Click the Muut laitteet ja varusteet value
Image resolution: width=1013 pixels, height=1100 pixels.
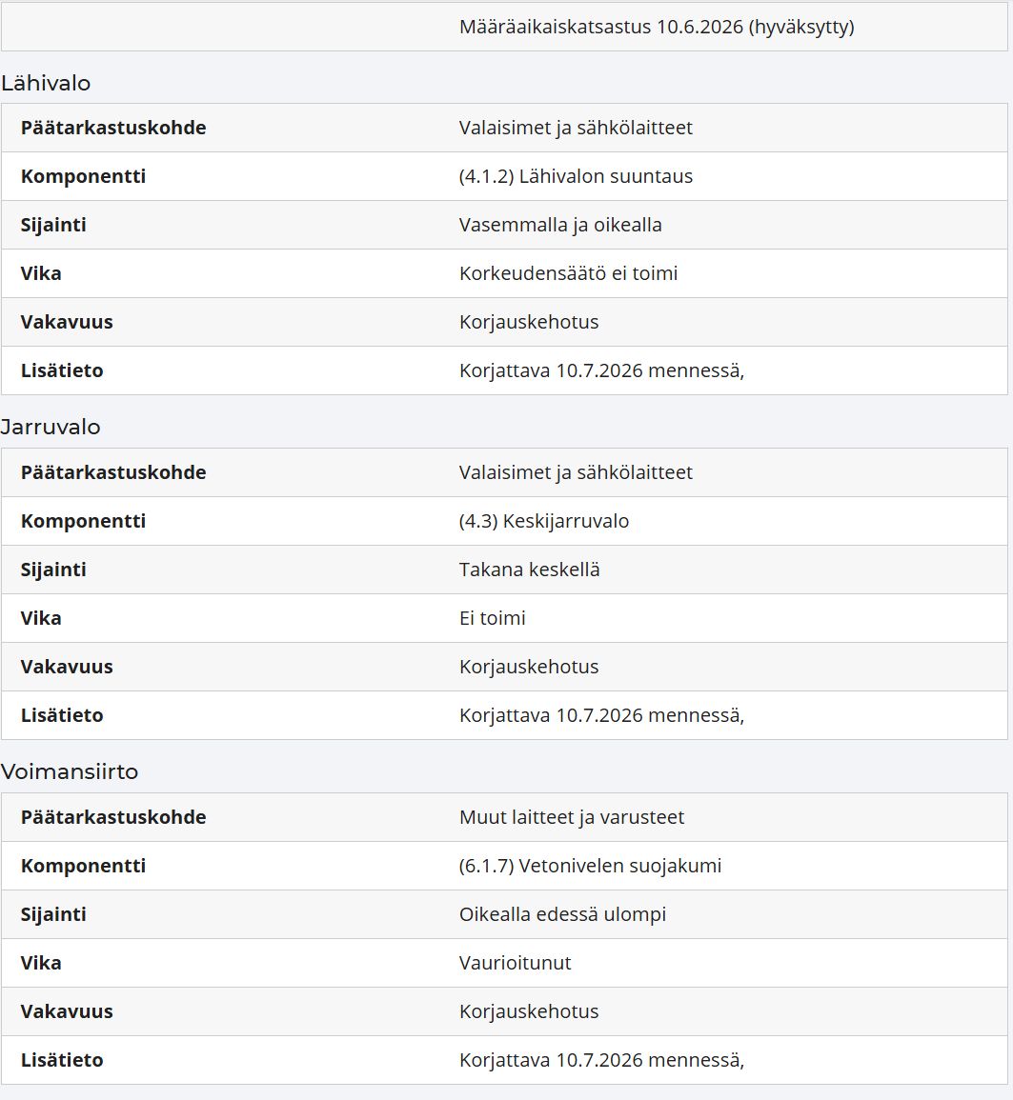(572, 817)
